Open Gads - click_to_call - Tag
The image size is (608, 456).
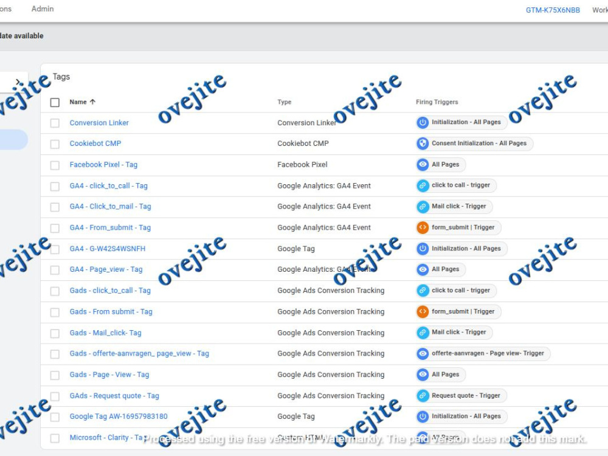click(x=110, y=291)
